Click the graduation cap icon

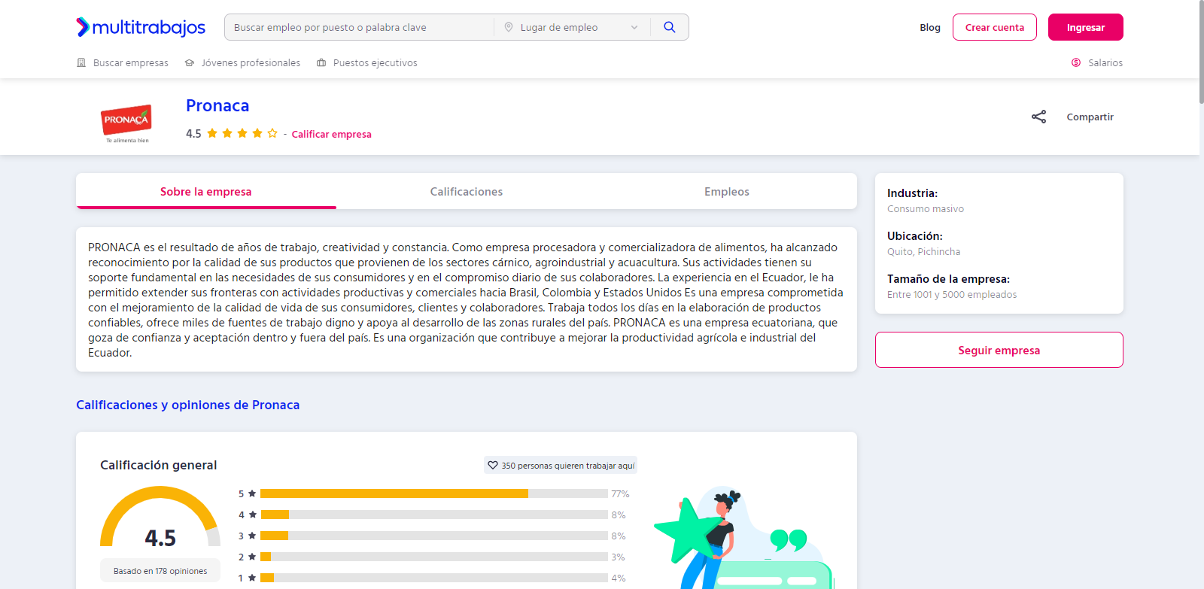tap(190, 63)
